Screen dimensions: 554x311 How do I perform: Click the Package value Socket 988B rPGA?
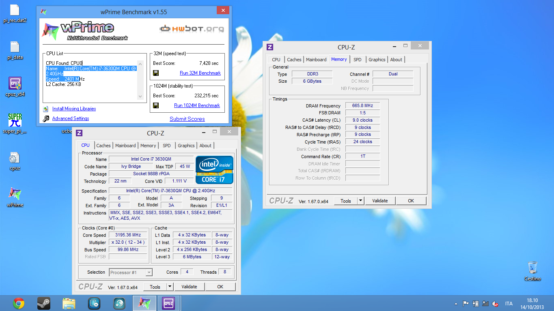click(x=151, y=174)
